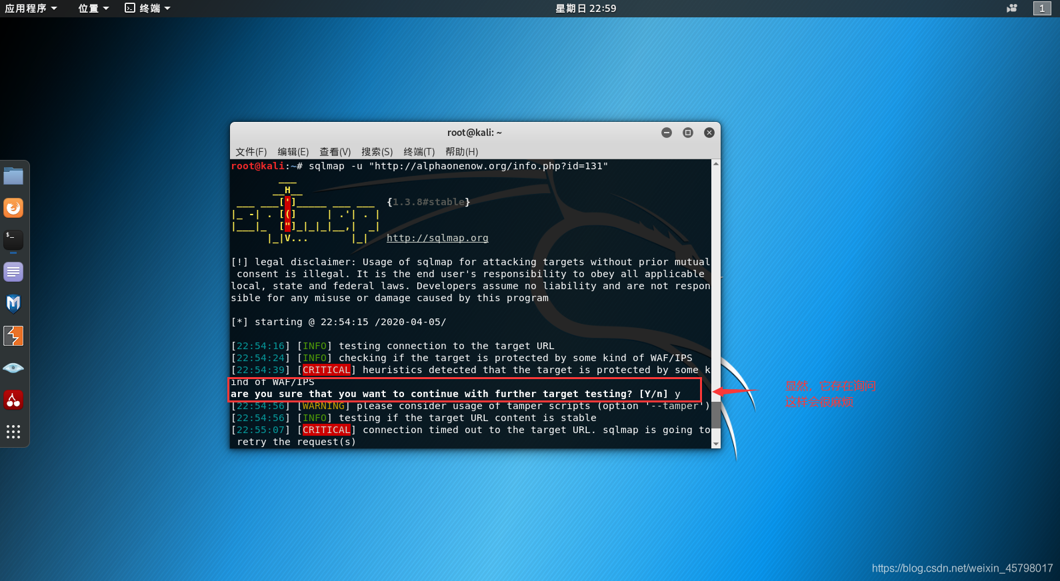Open the 查看(V) menu in the terminal

335,151
